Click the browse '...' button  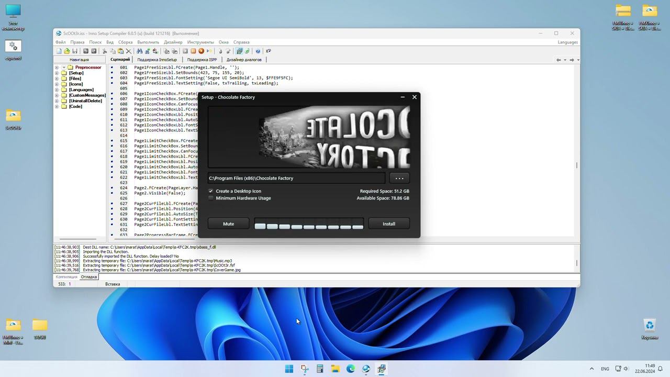point(399,178)
